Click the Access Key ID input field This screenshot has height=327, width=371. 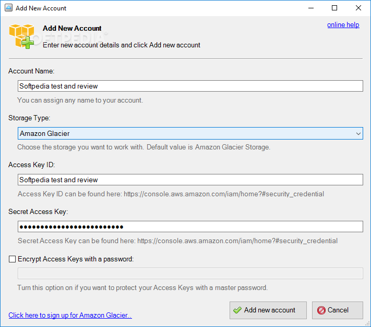click(x=190, y=180)
